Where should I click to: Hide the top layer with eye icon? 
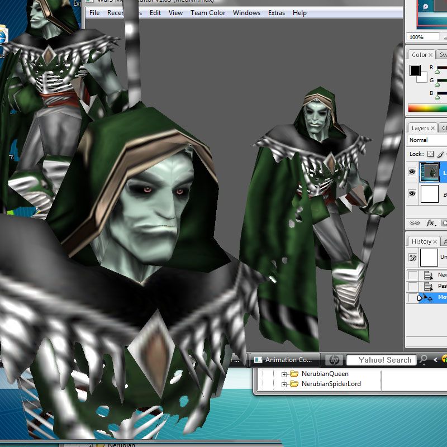coord(412,172)
